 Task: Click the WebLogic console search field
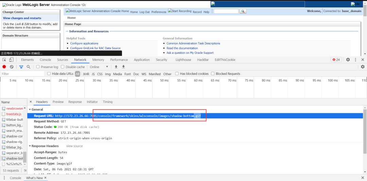click(226, 11)
